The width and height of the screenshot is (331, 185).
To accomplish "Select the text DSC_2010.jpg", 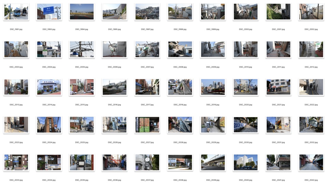I will coord(246,67).
